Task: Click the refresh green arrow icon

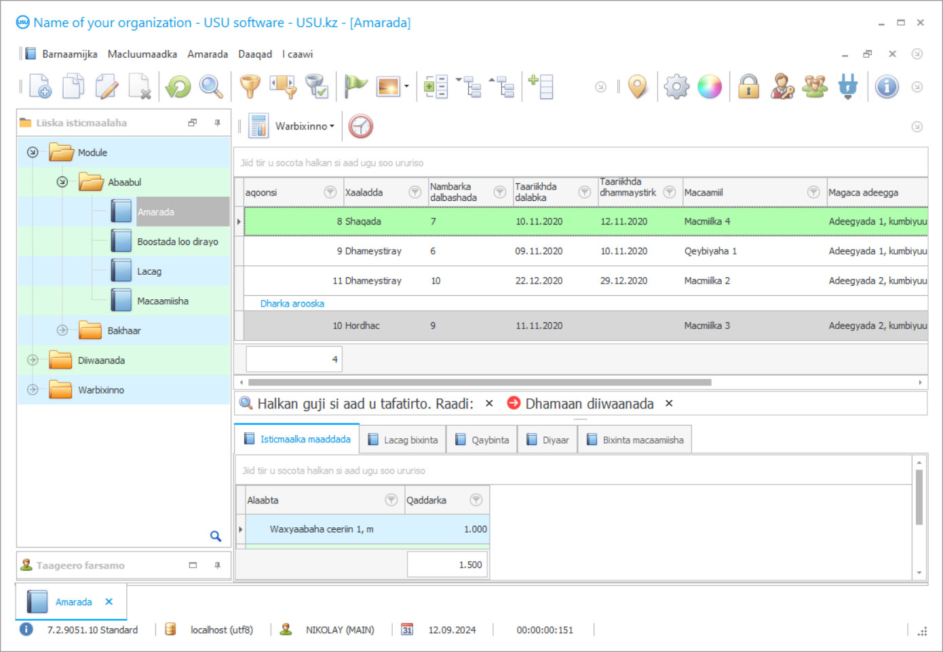Action: [178, 87]
